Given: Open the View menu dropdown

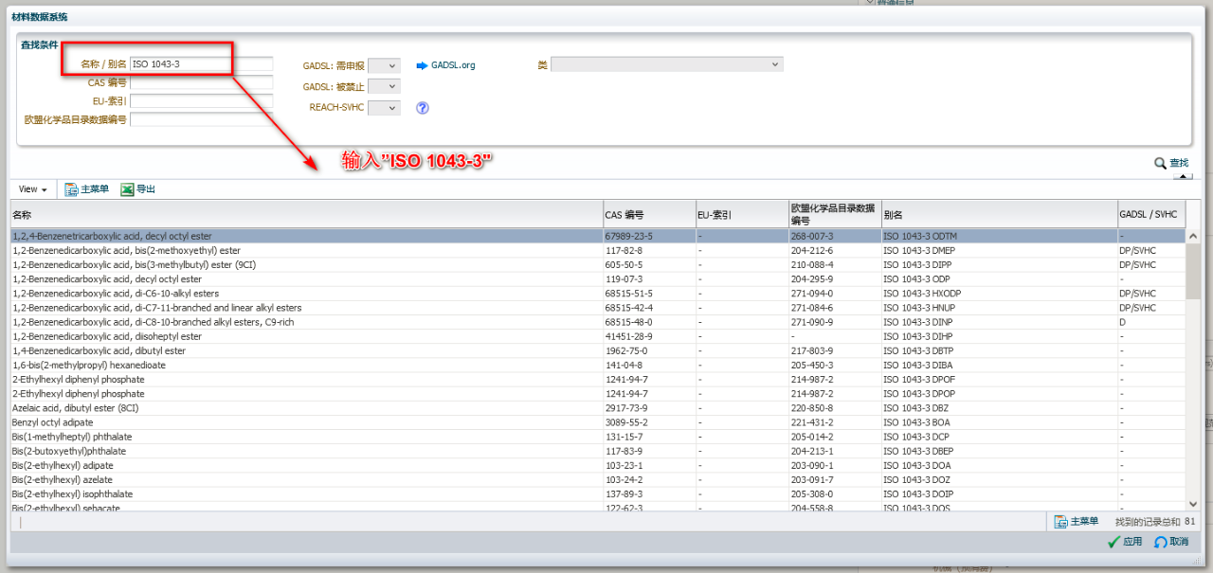Looking at the screenshot, I should click(33, 189).
